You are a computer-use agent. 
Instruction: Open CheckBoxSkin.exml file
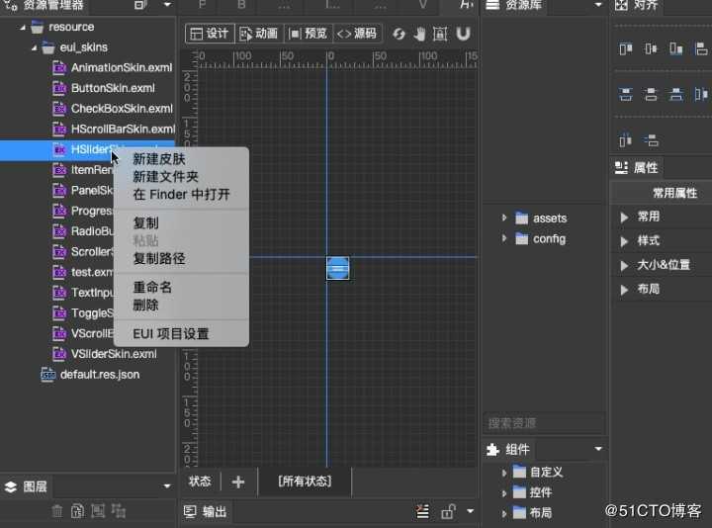pyautogui.click(x=122, y=109)
